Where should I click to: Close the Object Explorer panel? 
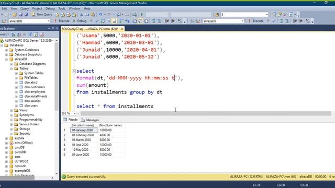(x=57, y=28)
